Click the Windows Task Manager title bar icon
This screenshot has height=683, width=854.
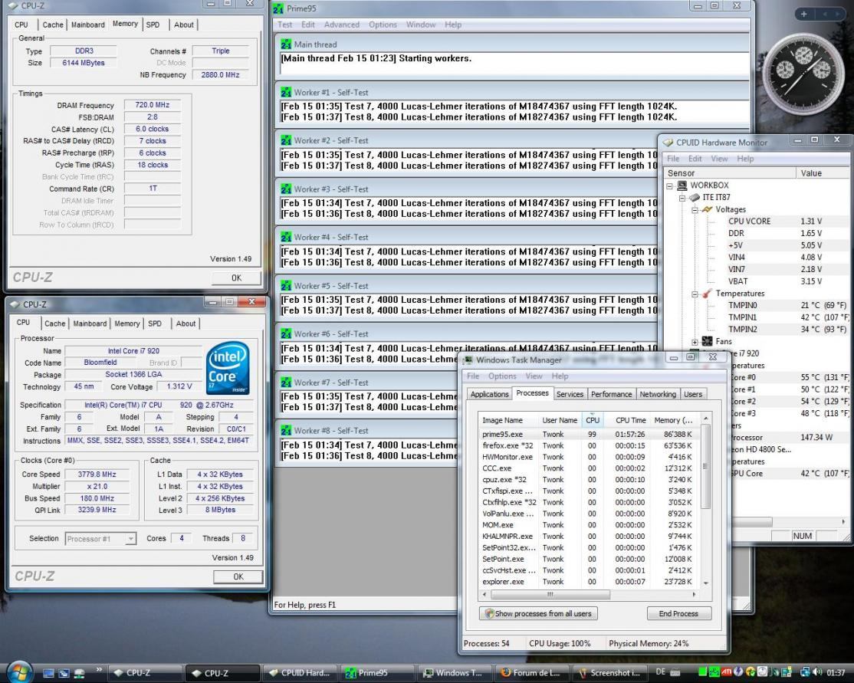[468, 360]
